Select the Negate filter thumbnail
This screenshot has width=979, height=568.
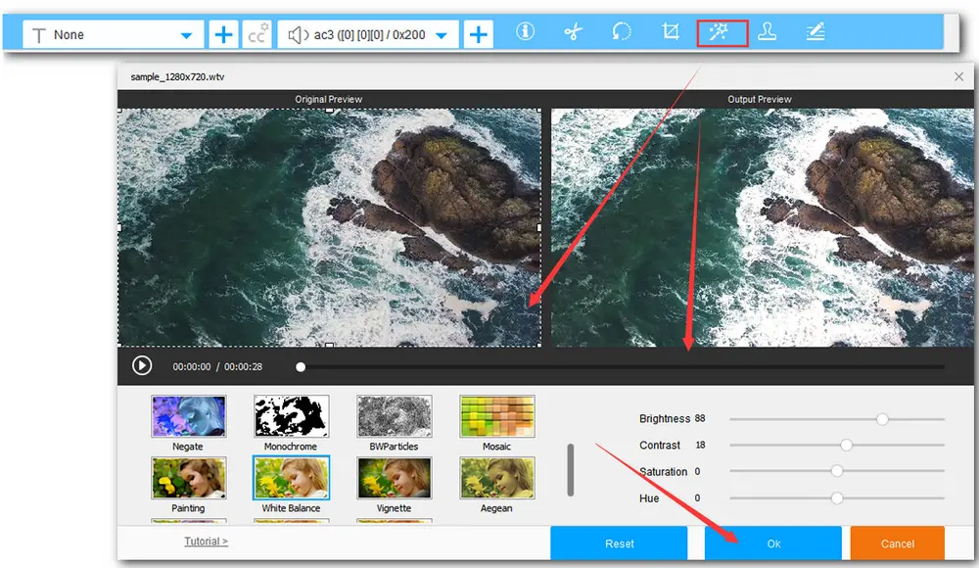tap(188, 416)
